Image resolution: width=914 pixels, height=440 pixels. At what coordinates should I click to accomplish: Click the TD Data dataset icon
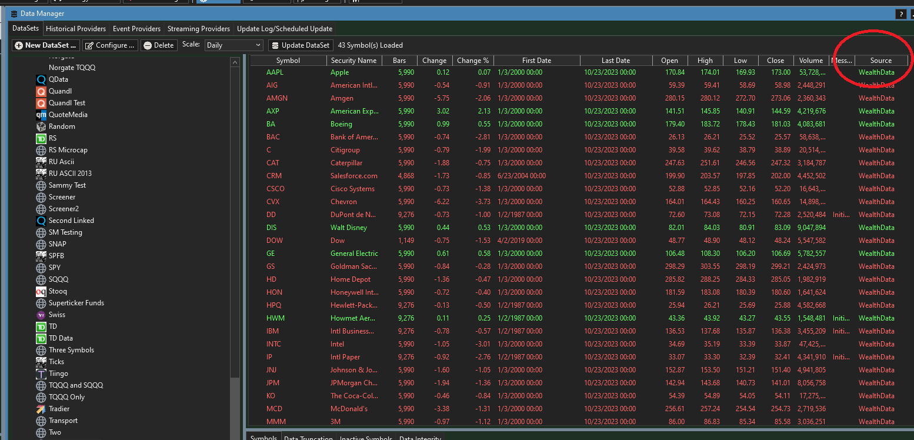41,338
